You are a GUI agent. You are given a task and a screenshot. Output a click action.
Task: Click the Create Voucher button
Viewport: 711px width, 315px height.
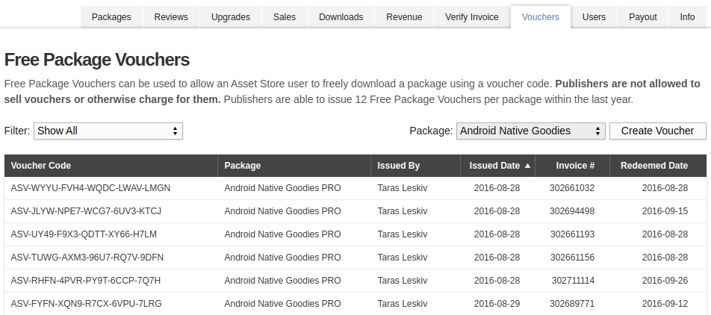coord(657,131)
